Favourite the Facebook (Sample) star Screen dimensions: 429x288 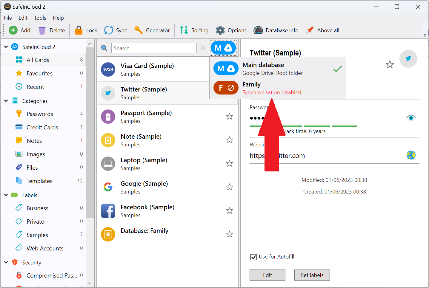229,210
